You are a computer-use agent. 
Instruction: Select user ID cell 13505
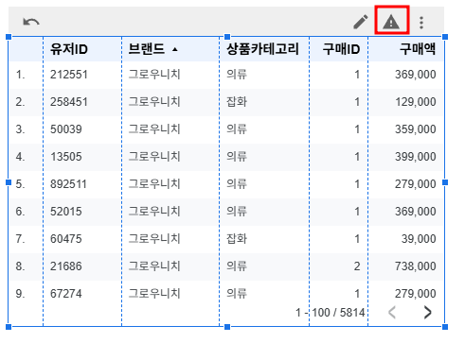click(66, 157)
